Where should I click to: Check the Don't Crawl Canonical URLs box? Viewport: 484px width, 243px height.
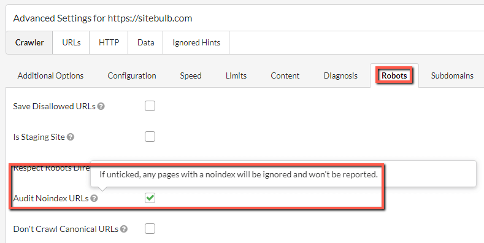coord(150,229)
